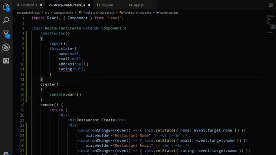The width and height of the screenshot is (276, 155).
Task: Click 'email:null,' on line 9
Action: pyautogui.click(x=71, y=59)
